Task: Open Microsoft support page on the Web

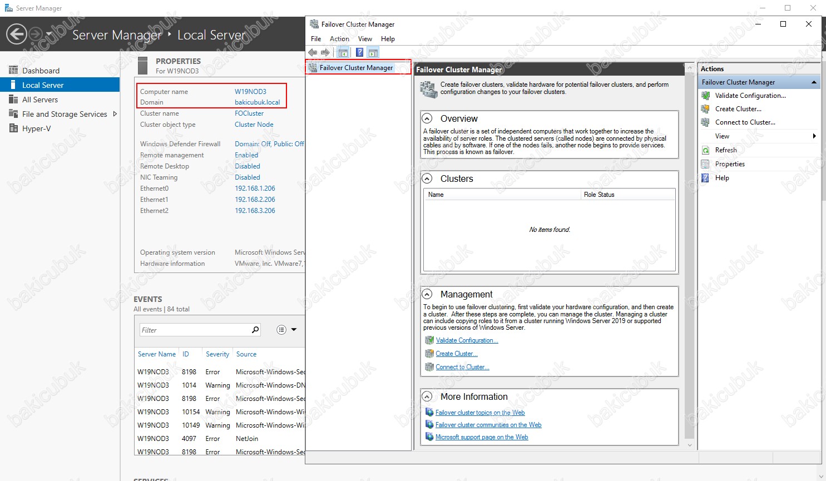Action: (x=482, y=437)
